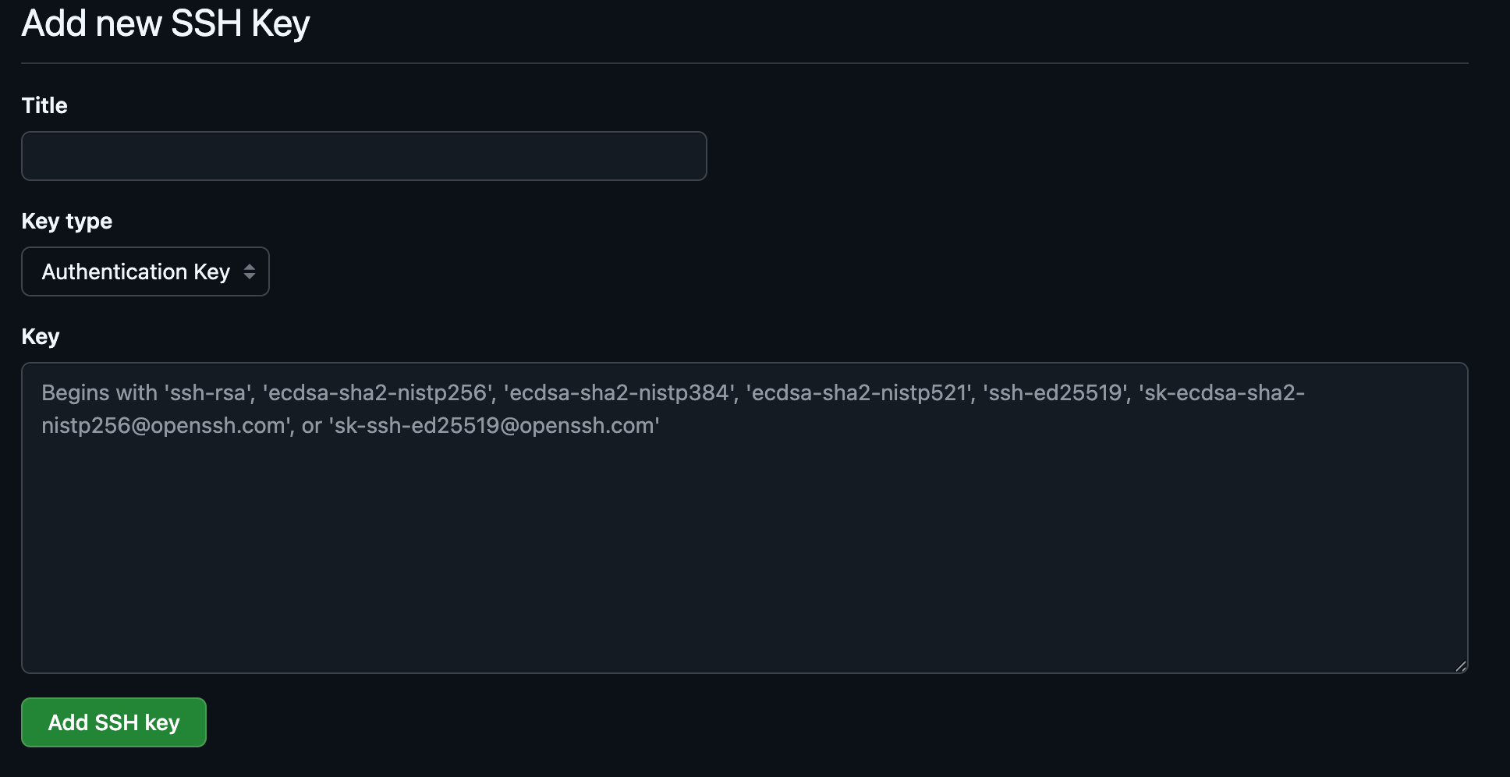This screenshot has height=777, width=1510.
Task: Click the 'ecdsa-sha2-nistp256' placeholder text
Action: 378,392
